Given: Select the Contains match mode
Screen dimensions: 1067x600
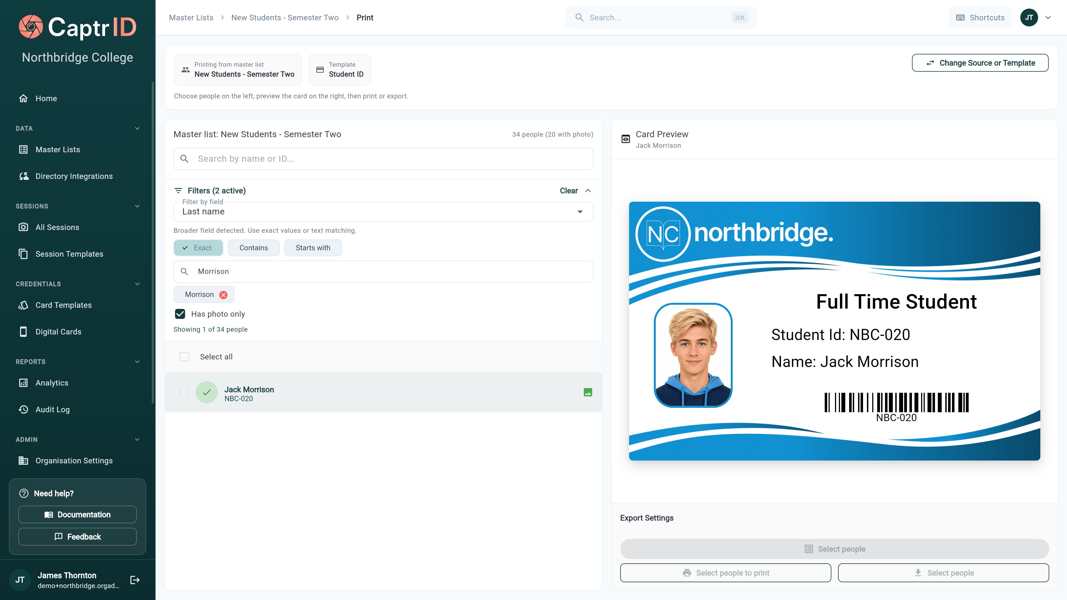Looking at the screenshot, I should (x=253, y=247).
